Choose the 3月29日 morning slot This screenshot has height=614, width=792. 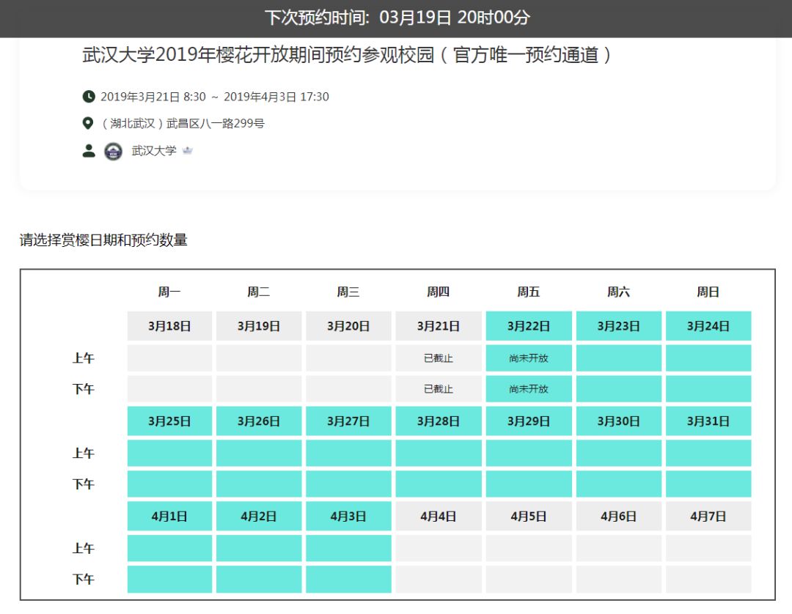(529, 453)
